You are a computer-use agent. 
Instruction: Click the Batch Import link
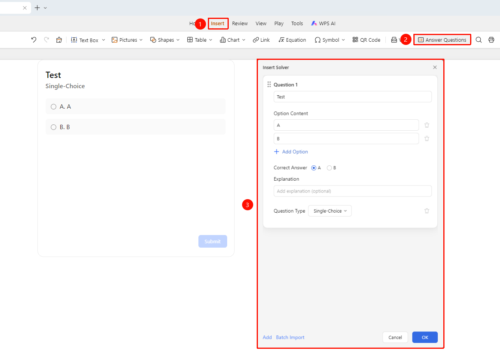(x=290, y=337)
